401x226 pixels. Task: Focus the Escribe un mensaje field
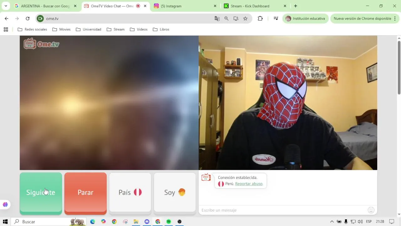[x=284, y=210]
